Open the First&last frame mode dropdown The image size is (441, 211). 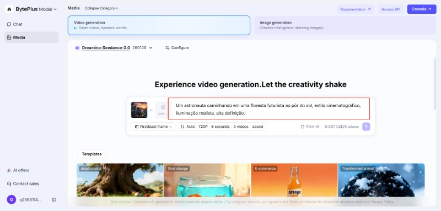pos(153,127)
